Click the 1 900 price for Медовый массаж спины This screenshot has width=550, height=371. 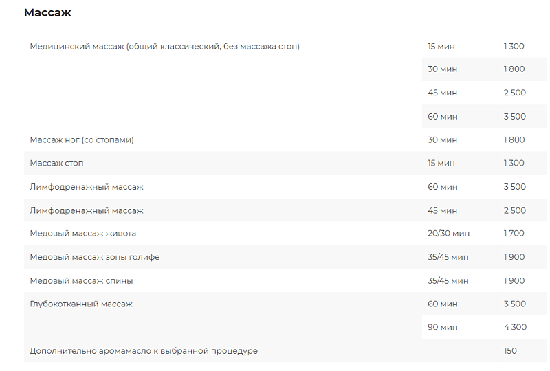click(514, 280)
